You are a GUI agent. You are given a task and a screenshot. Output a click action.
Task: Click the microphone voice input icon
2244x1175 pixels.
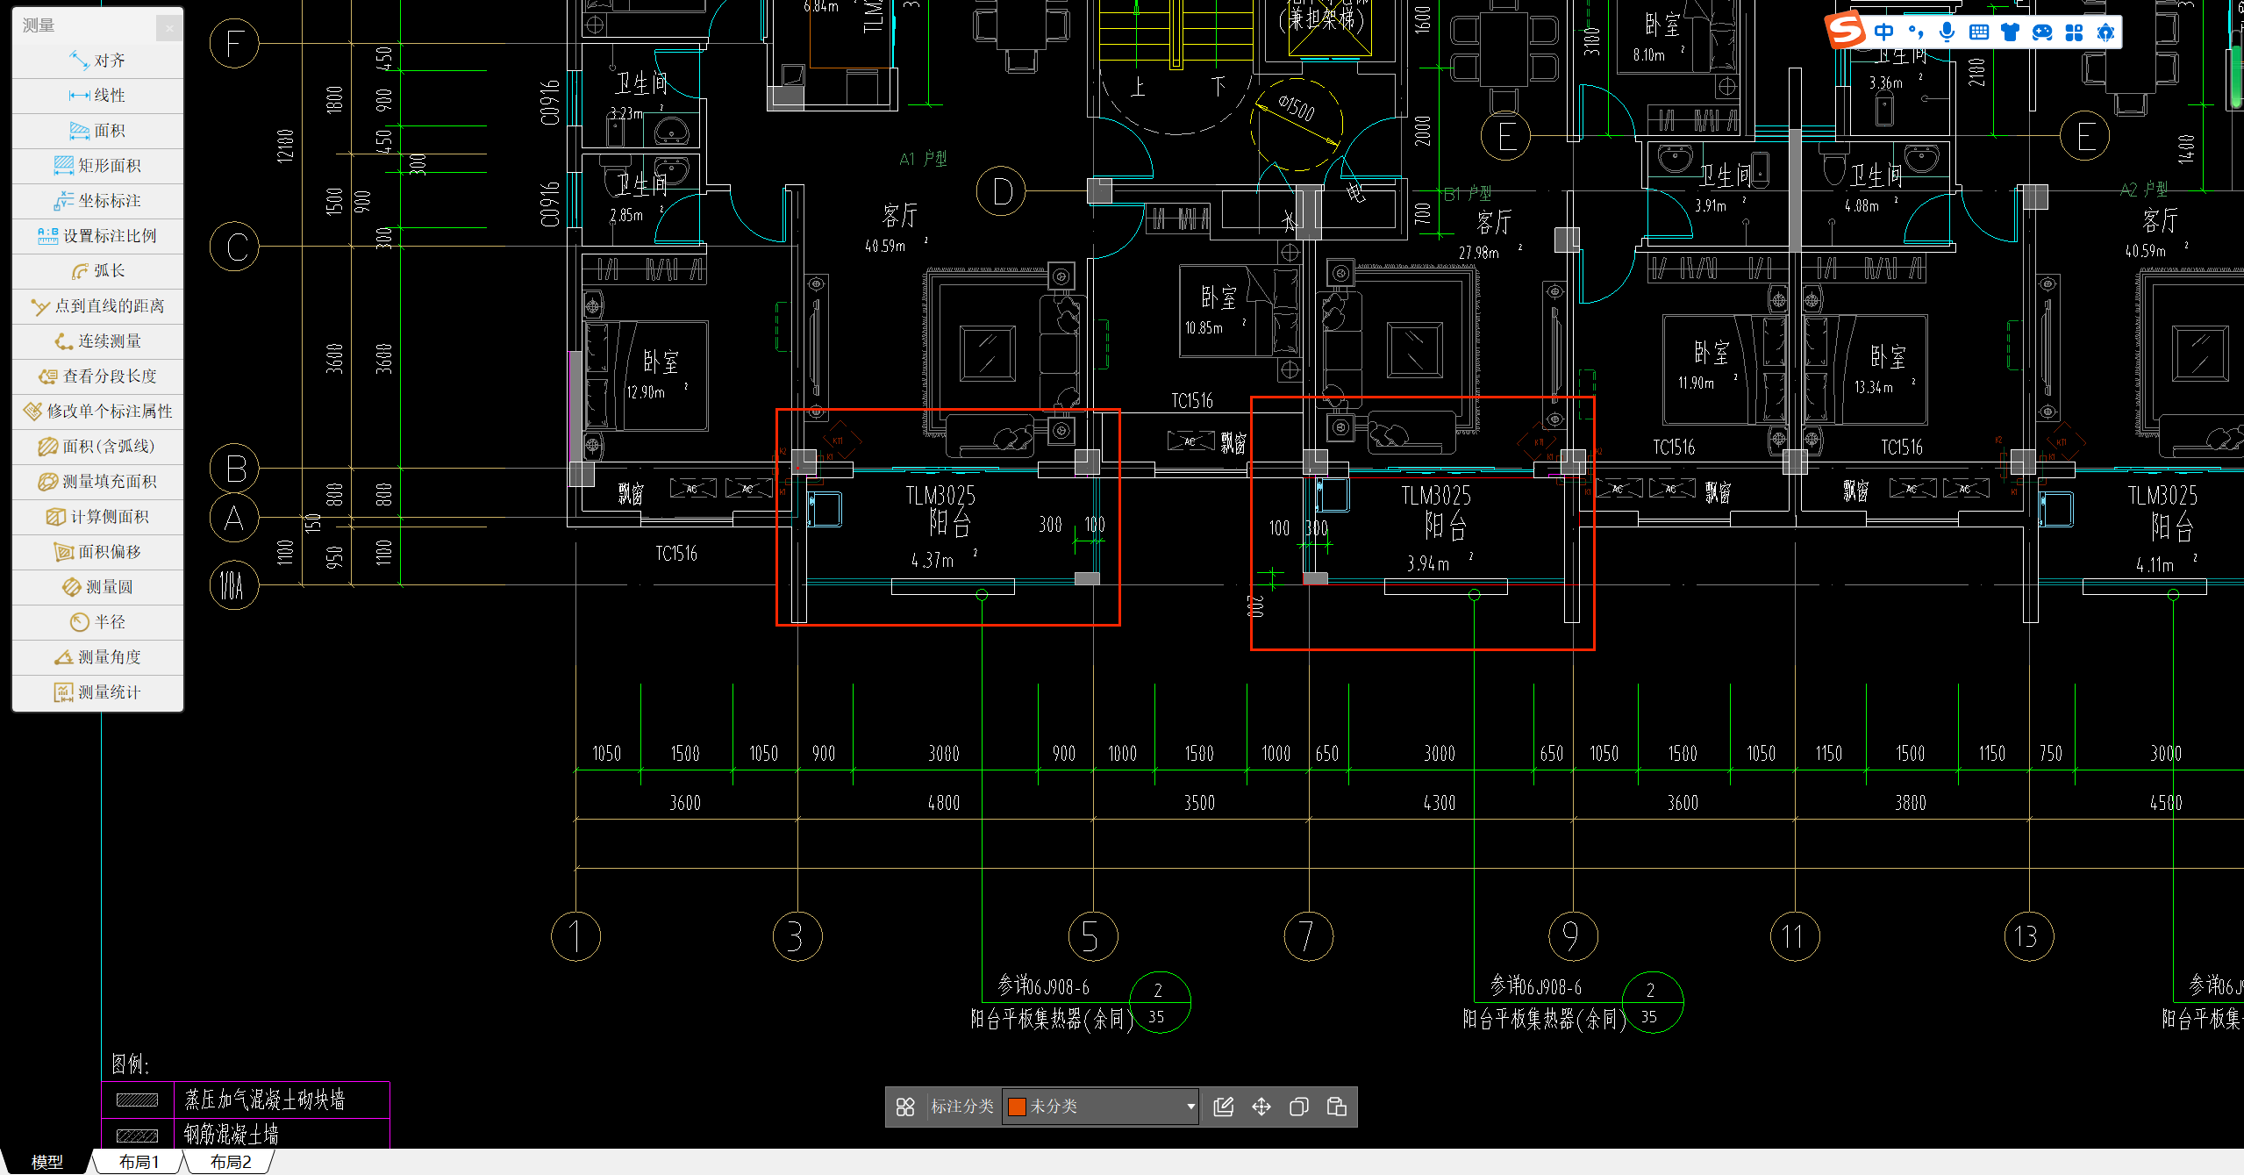(1947, 32)
